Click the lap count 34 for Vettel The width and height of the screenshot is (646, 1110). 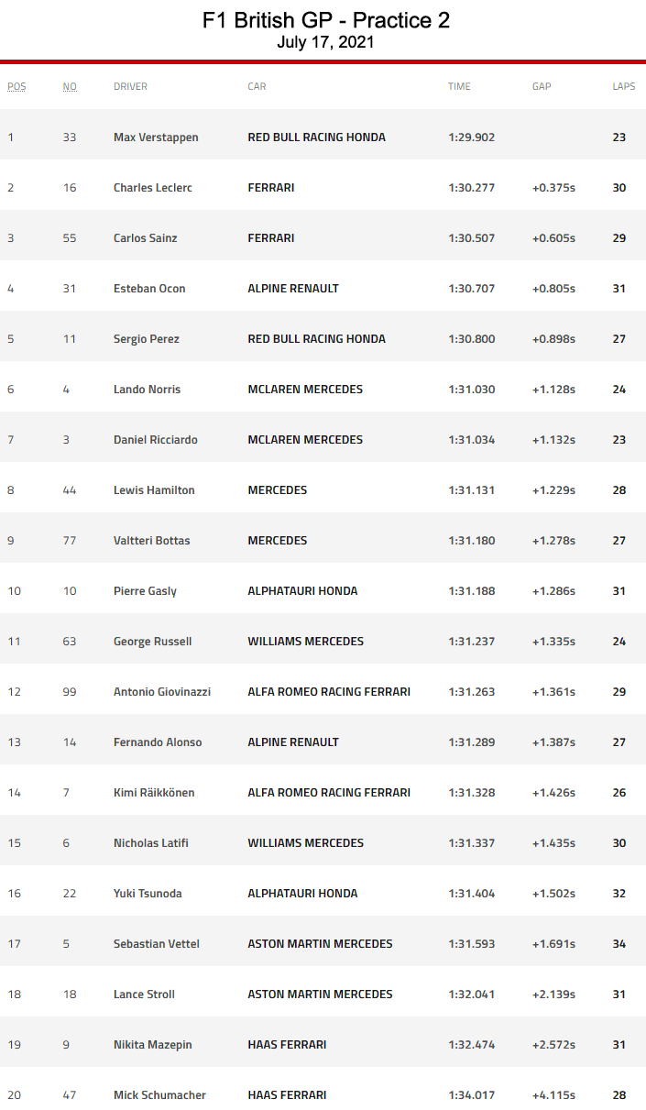tap(619, 944)
